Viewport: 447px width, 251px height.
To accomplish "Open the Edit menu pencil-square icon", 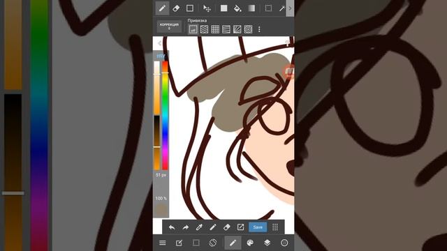I will [179, 243].
